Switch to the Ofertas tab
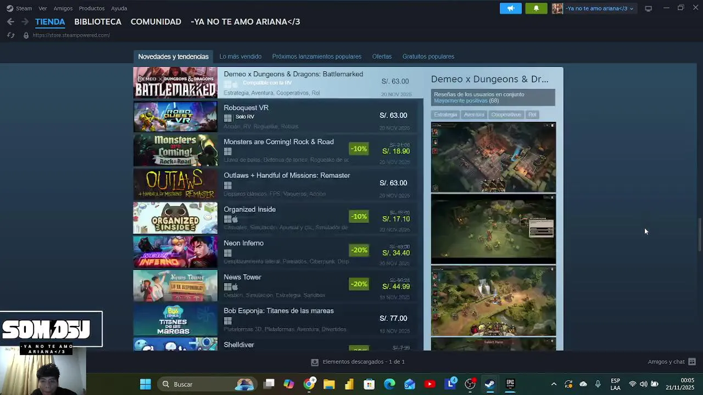The width and height of the screenshot is (703, 395). click(x=382, y=57)
